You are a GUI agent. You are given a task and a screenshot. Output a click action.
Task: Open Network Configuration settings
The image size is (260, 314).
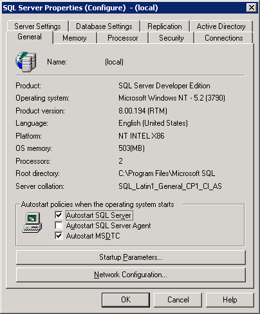[131, 275]
